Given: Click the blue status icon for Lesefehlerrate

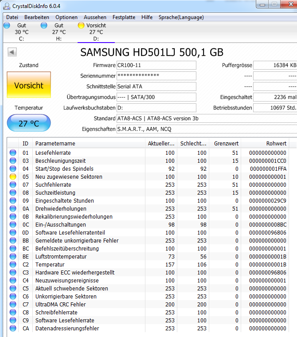Looking at the screenshot, I should (13, 153).
